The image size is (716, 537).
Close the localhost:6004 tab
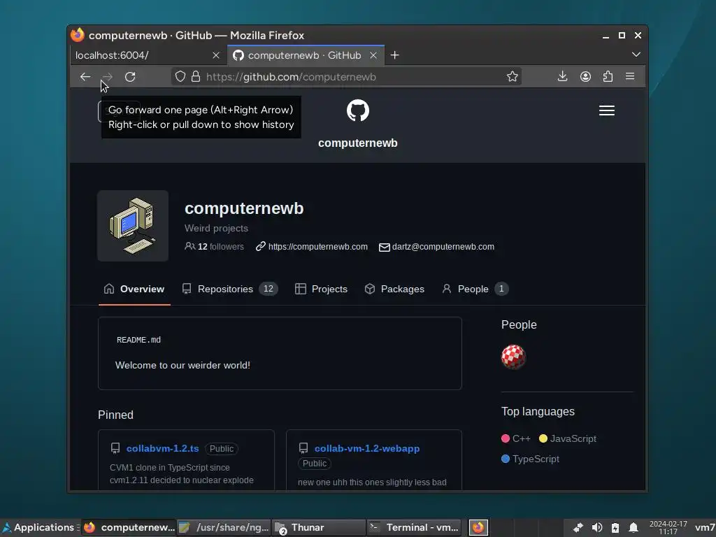216,55
